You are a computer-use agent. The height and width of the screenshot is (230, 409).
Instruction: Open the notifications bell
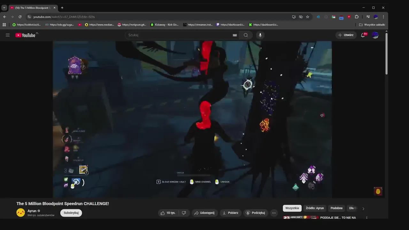pos(363,35)
